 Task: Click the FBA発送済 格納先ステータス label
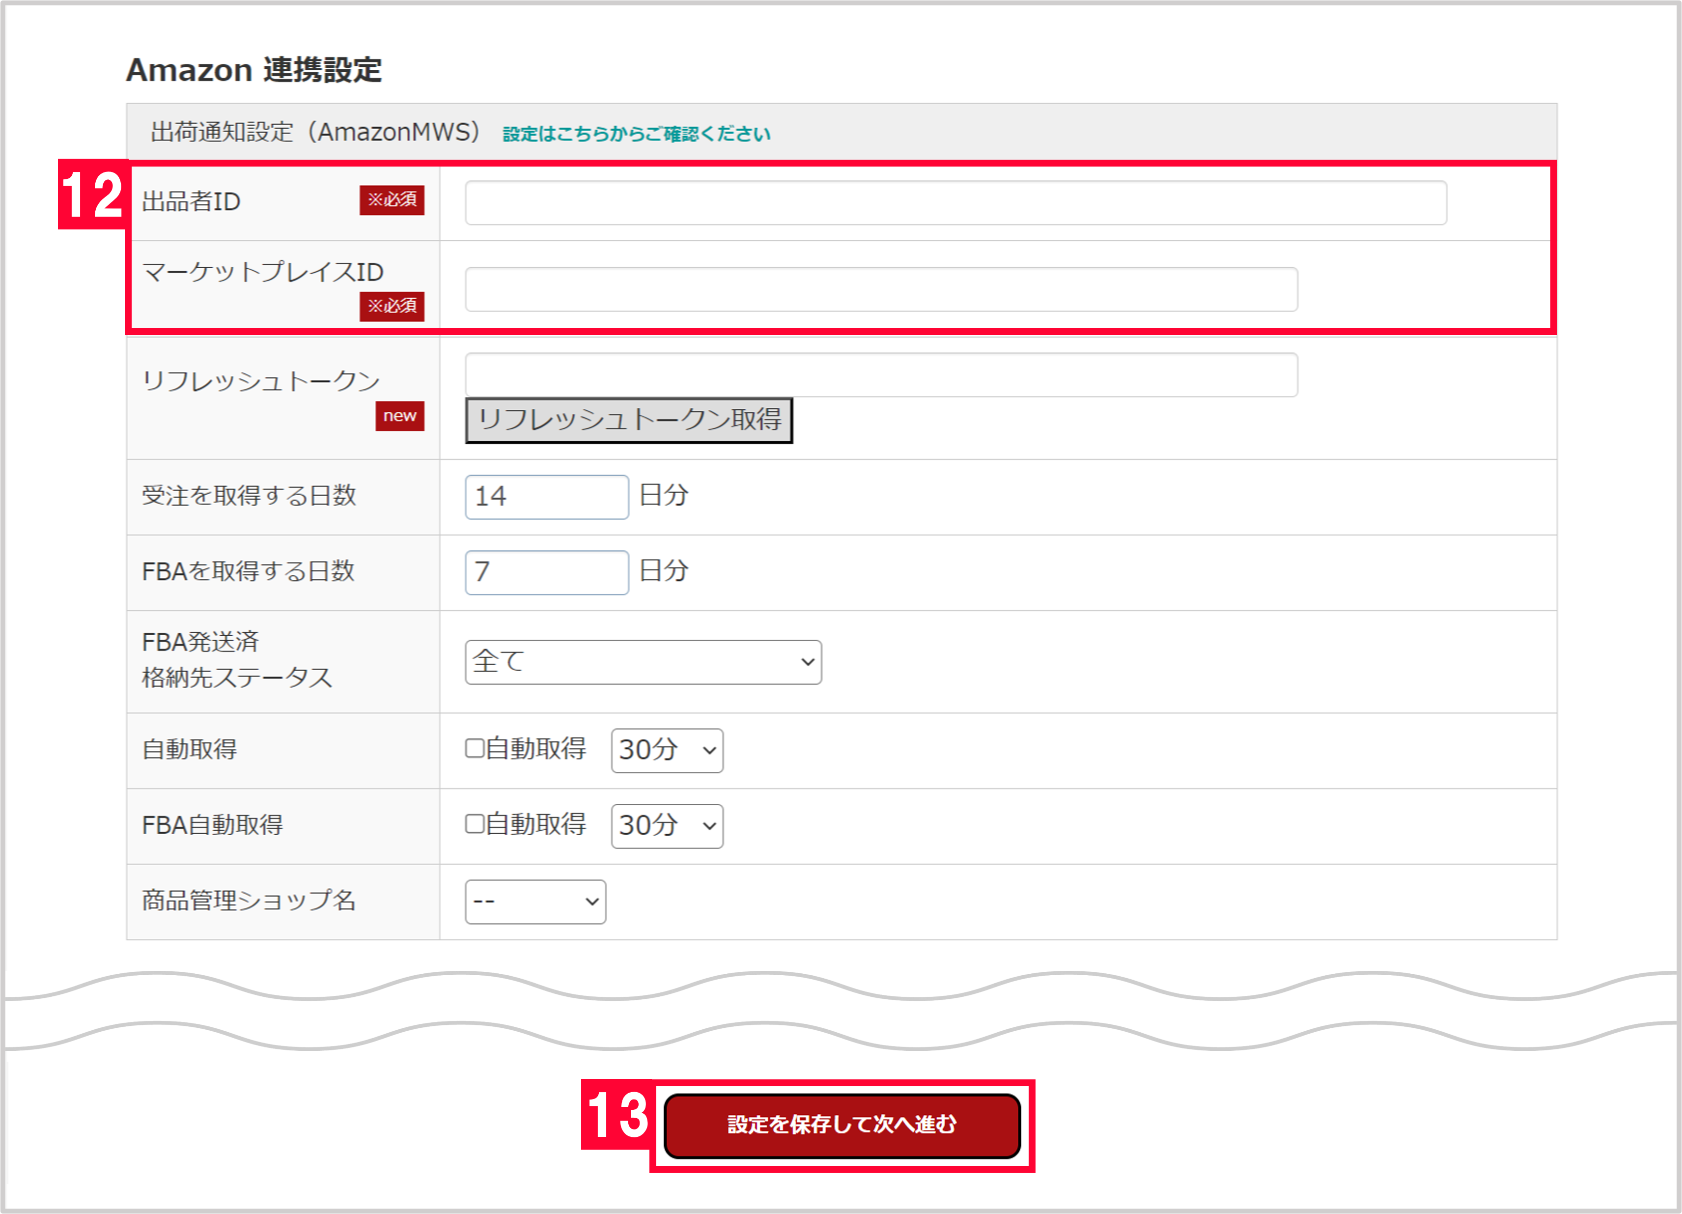click(x=237, y=659)
